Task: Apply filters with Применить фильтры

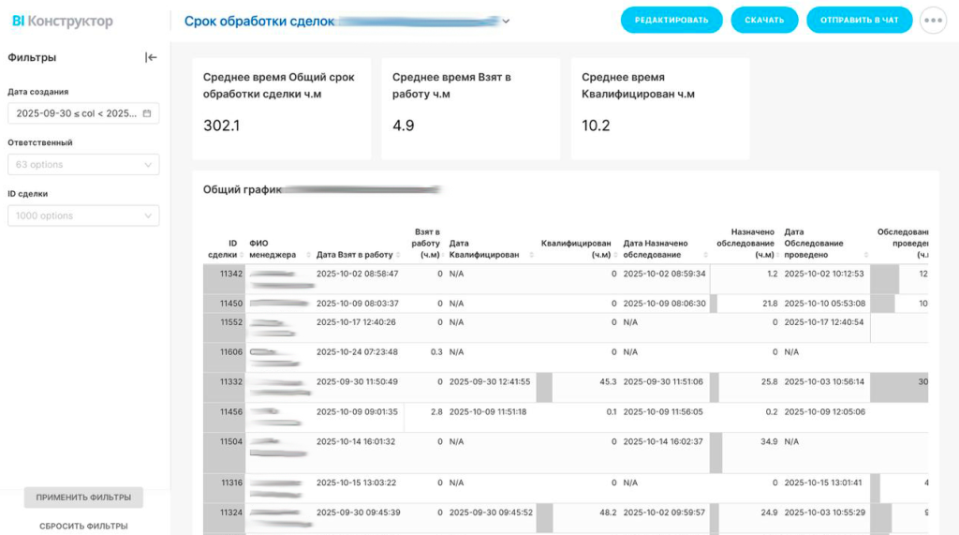Action: [x=83, y=497]
